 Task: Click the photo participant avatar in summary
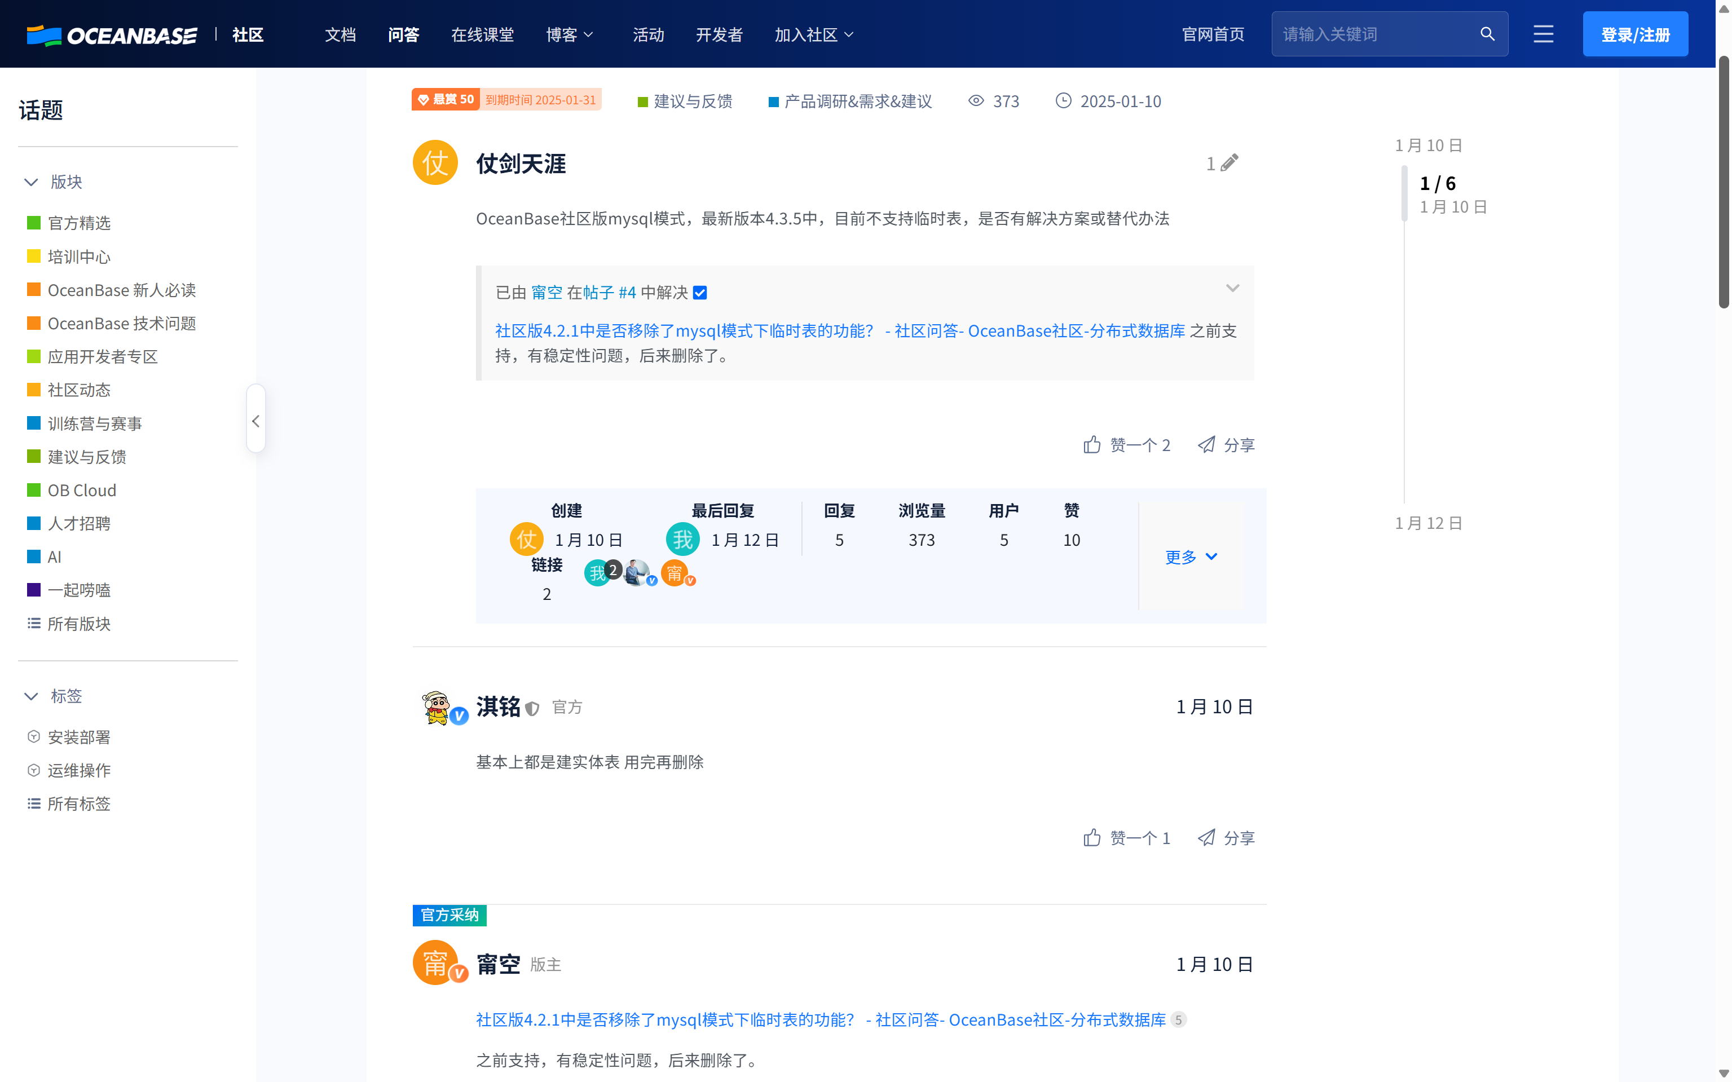click(636, 573)
